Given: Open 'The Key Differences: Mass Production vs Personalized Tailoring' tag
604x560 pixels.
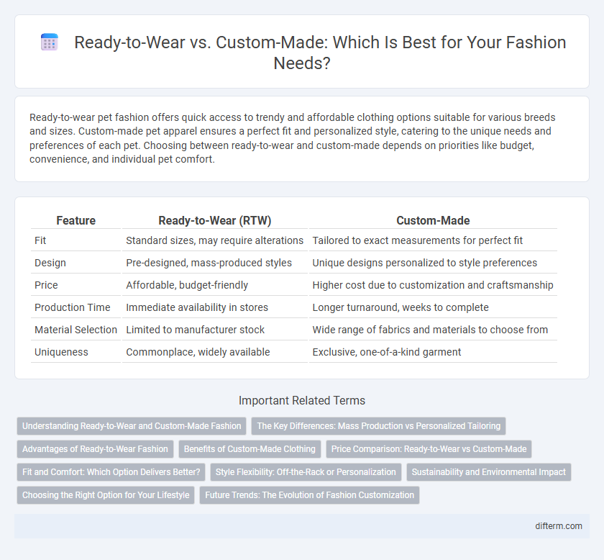Looking at the screenshot, I should tap(379, 426).
